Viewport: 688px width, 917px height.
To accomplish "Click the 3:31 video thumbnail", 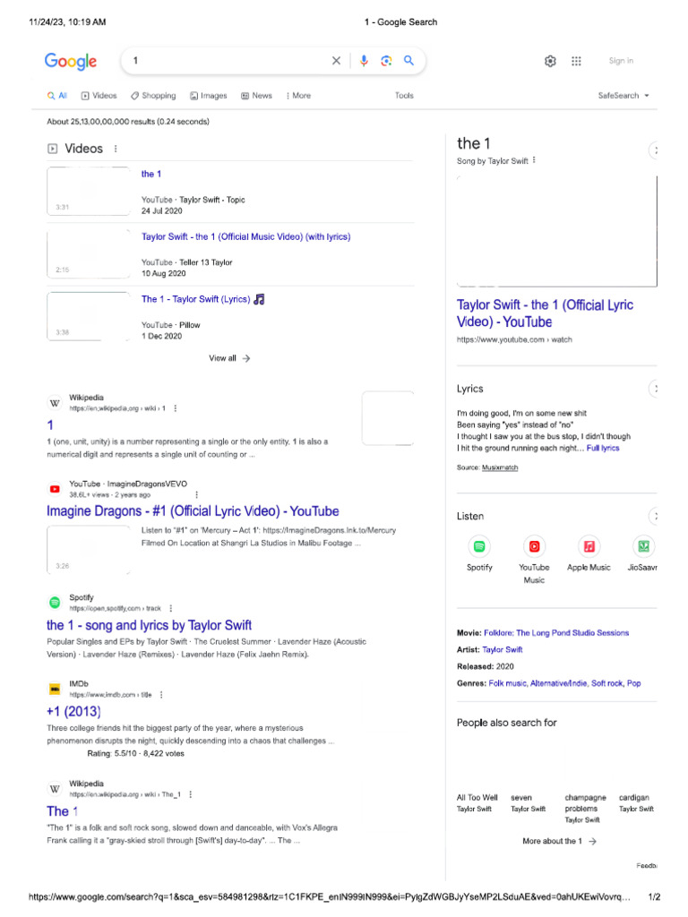I will pos(89,192).
